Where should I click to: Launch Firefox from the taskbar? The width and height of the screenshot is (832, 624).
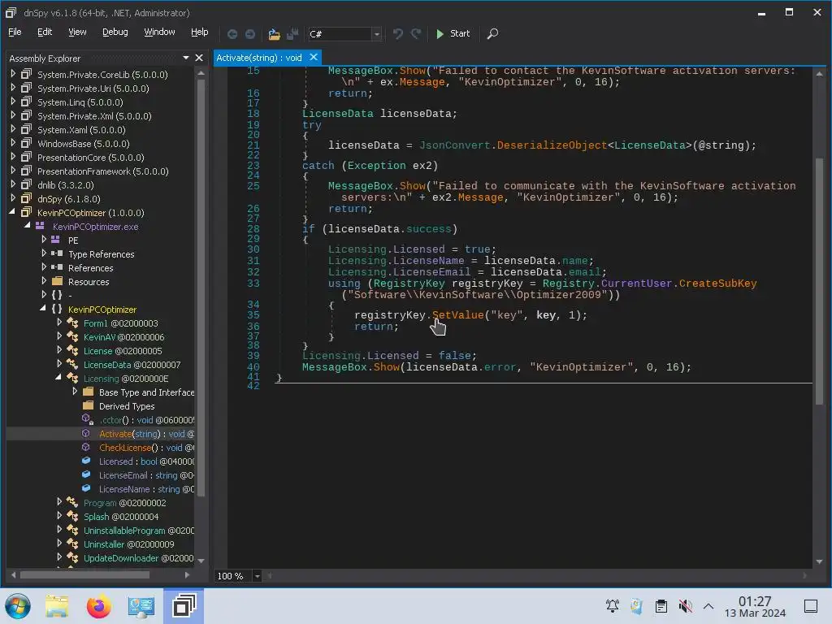pos(98,606)
